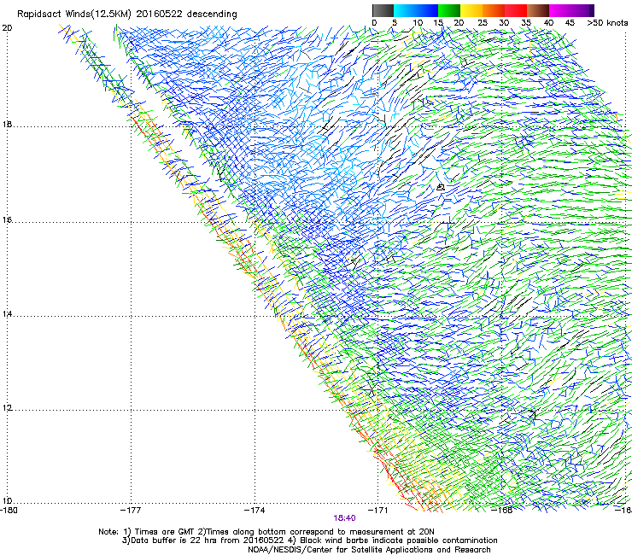Click the longitude label -168

tap(502, 511)
